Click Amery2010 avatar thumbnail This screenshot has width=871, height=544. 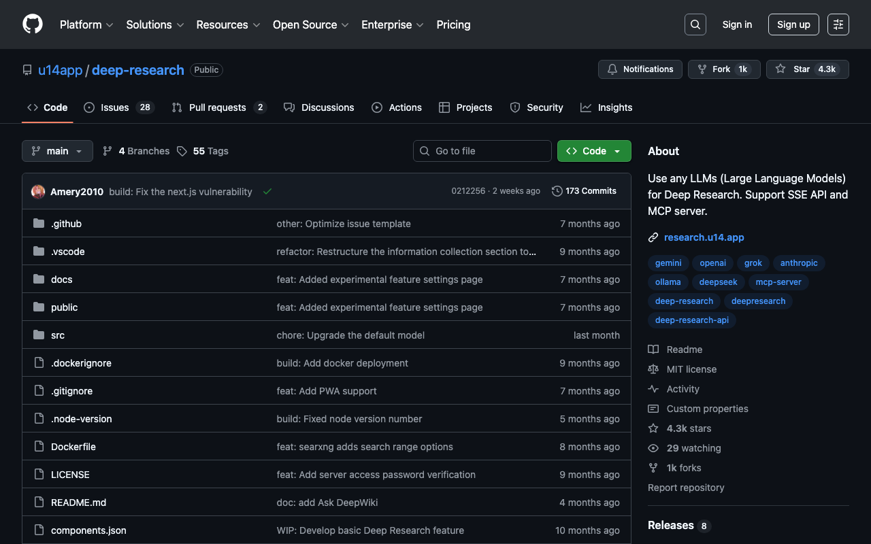click(38, 192)
